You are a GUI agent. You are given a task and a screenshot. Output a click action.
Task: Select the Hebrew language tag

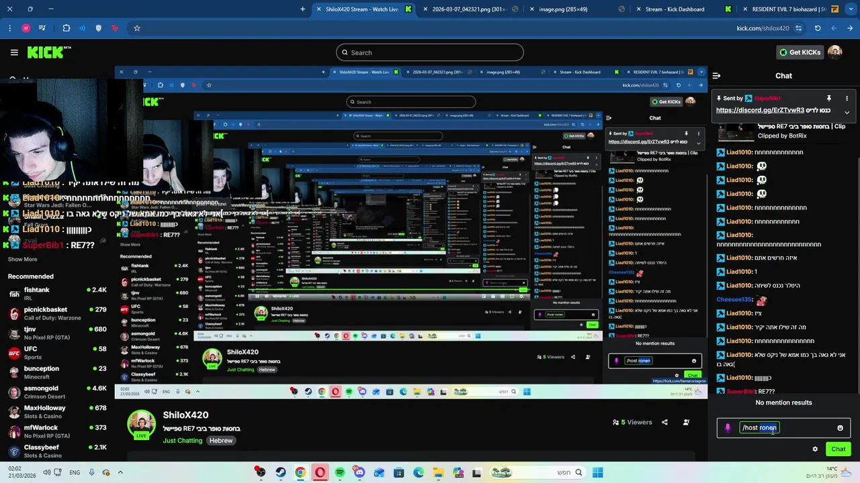pos(221,441)
